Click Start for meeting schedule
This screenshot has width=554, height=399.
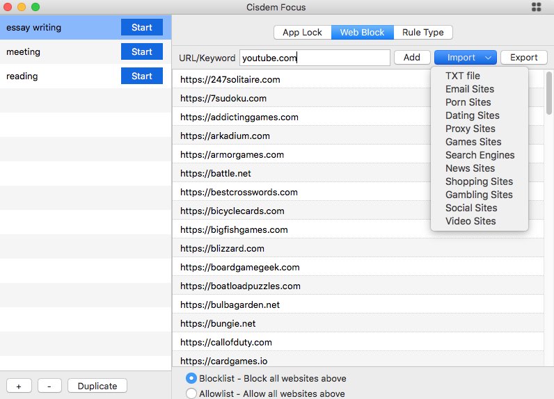tap(142, 52)
